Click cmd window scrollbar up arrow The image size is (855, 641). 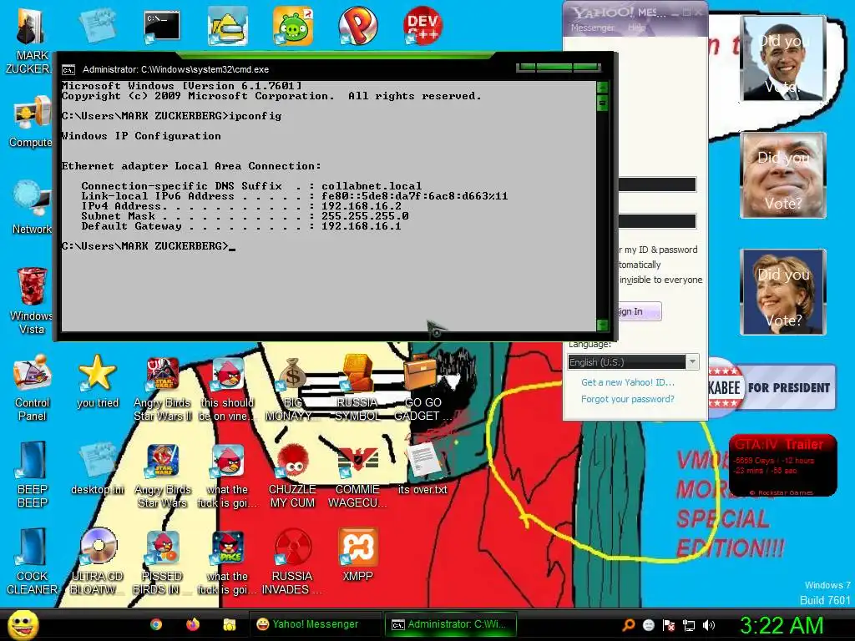[x=603, y=87]
